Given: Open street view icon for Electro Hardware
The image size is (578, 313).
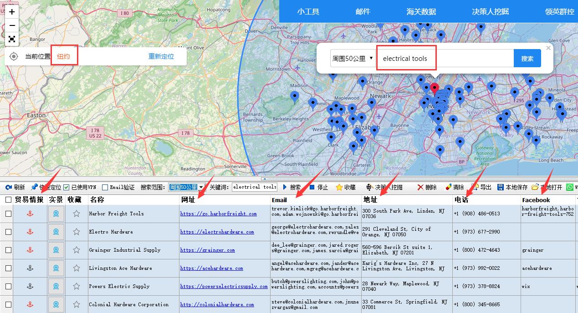Looking at the screenshot, I should 56,232.
